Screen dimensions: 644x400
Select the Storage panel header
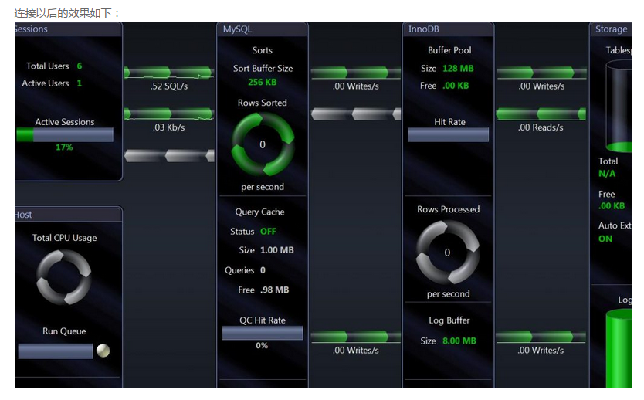[x=611, y=29]
